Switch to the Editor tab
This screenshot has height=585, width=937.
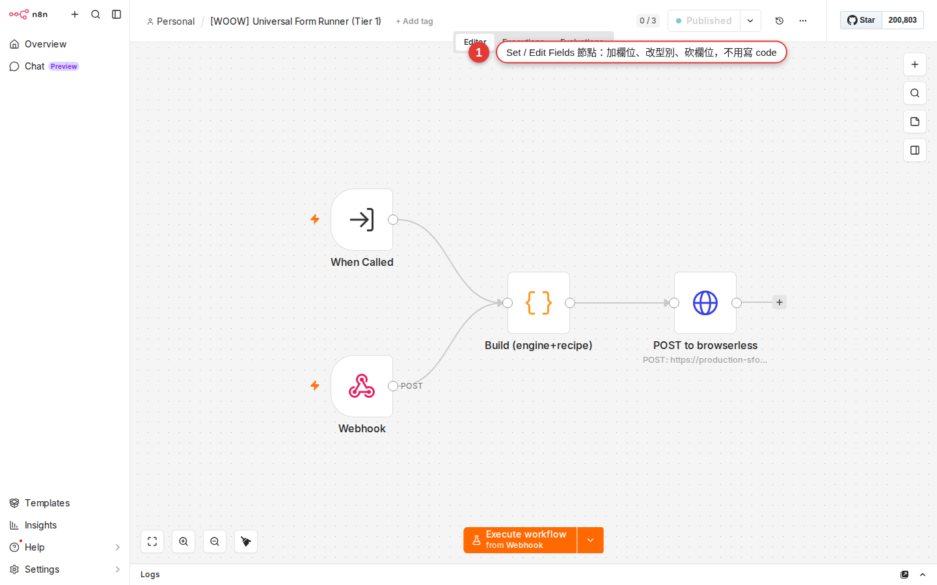(x=475, y=42)
